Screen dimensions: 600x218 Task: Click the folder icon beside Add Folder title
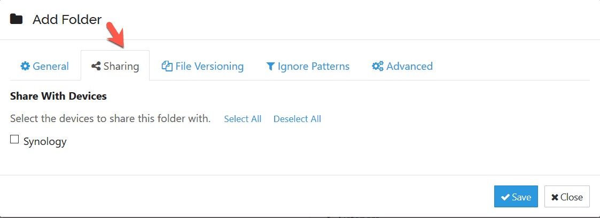point(17,20)
